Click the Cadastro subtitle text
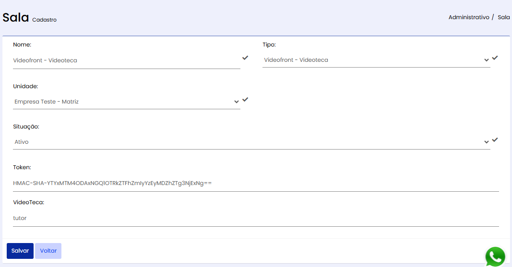Viewport: 512px width, 267px height. tap(45, 20)
